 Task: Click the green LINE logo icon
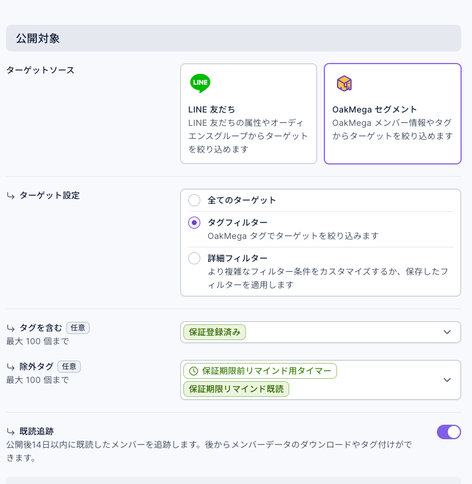[200, 83]
